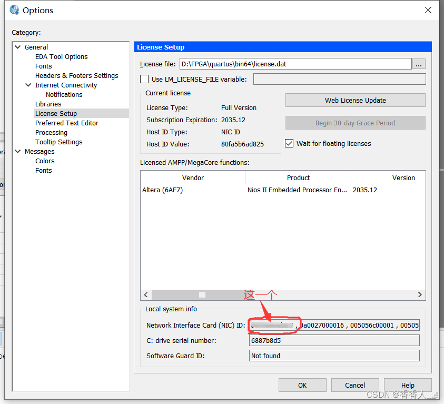Select Fonts under Messages
The height and width of the screenshot is (404, 444).
coord(44,171)
